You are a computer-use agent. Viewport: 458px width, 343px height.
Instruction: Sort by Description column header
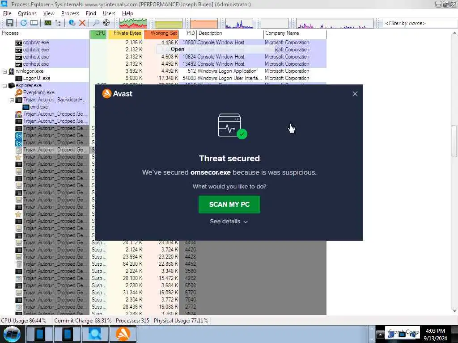230,33
